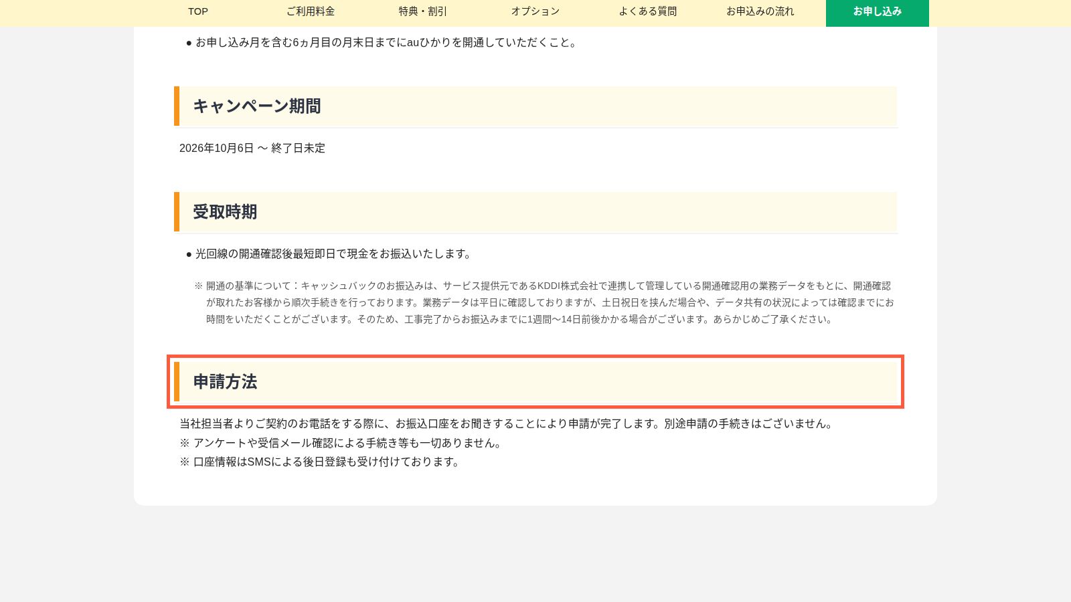Open the お申込みの流れ link
1071x602 pixels.
[760, 11]
